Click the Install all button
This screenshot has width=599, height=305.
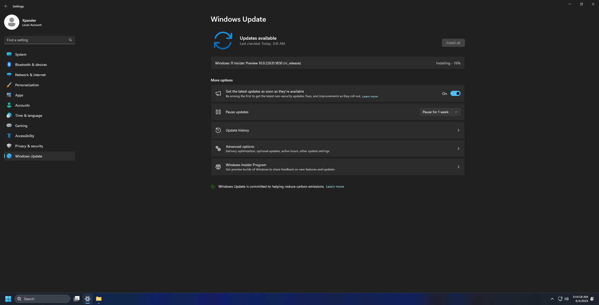click(x=453, y=43)
